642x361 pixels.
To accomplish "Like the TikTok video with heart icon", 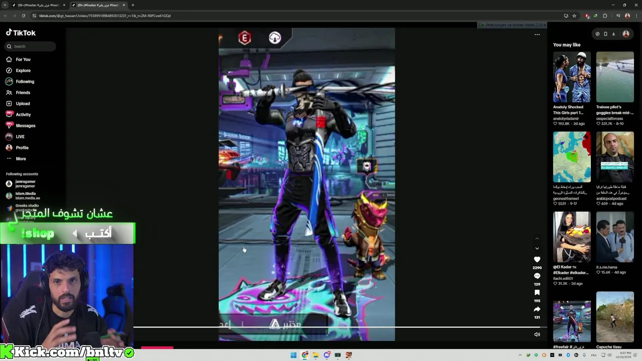I will pos(537,259).
